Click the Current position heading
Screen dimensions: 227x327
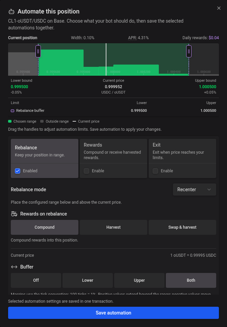coord(23,38)
